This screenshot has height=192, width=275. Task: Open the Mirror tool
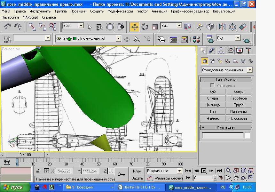222,27
